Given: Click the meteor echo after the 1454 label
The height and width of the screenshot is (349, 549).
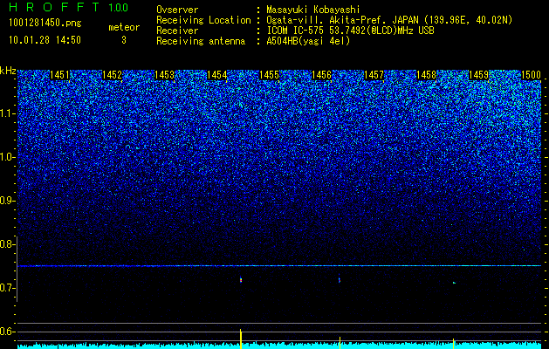Looking at the screenshot, I should [241, 280].
